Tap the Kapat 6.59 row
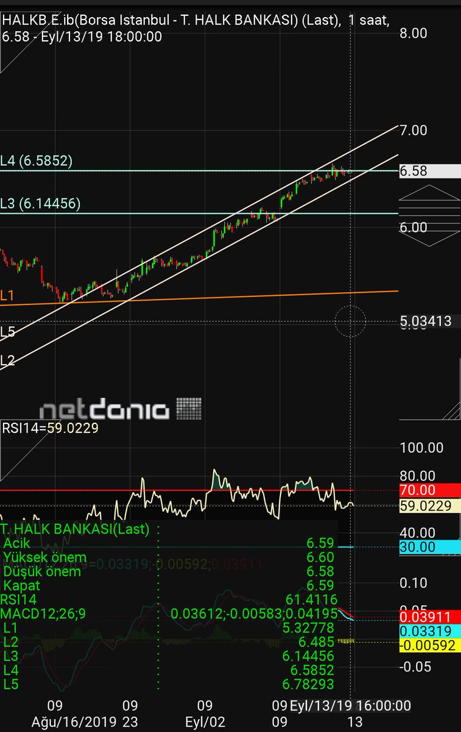The width and height of the screenshot is (461, 732). (169, 585)
